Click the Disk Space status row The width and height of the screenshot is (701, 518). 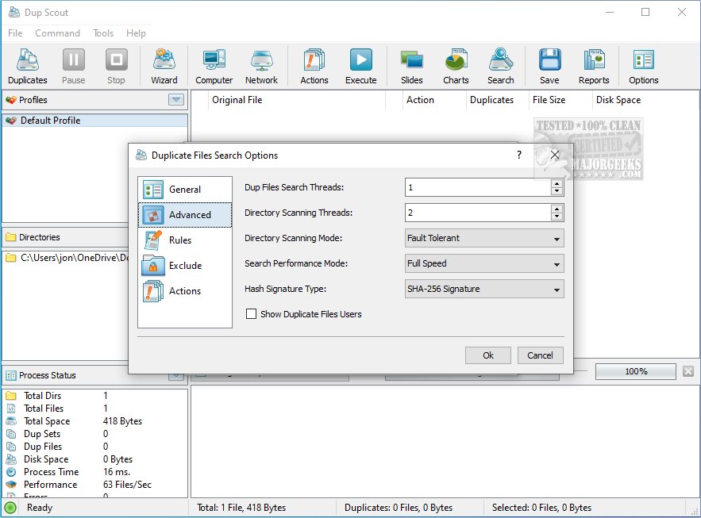[x=94, y=459]
